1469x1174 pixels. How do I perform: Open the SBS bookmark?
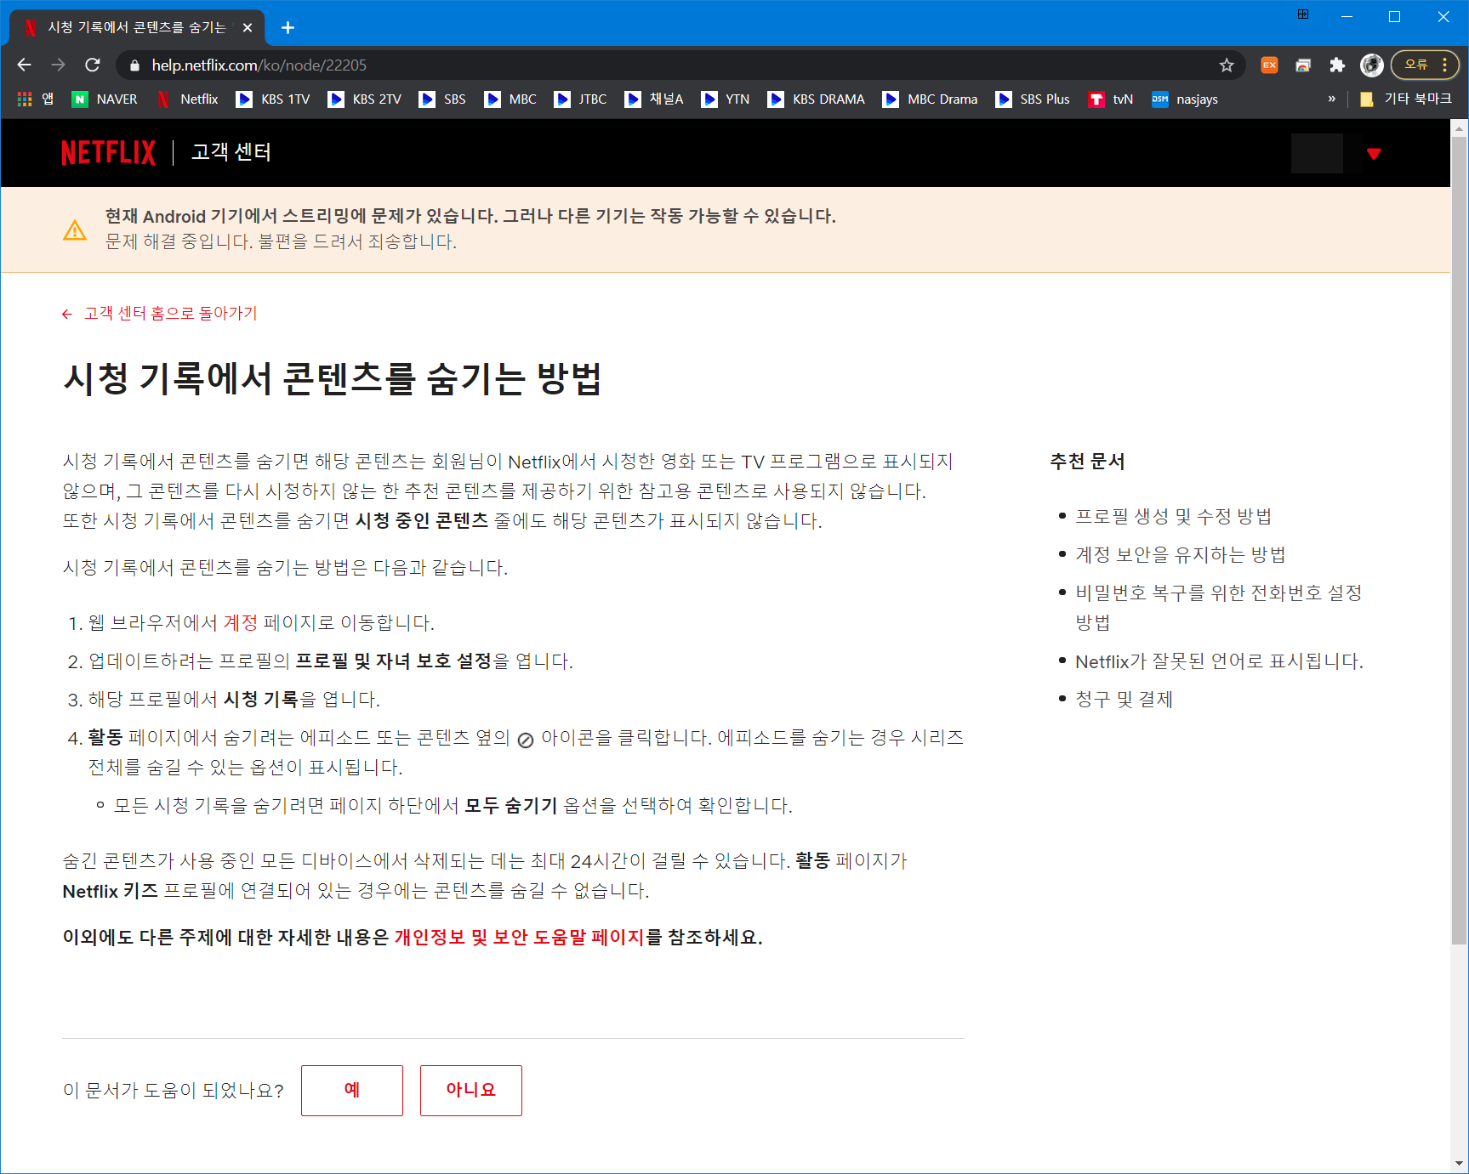(442, 99)
